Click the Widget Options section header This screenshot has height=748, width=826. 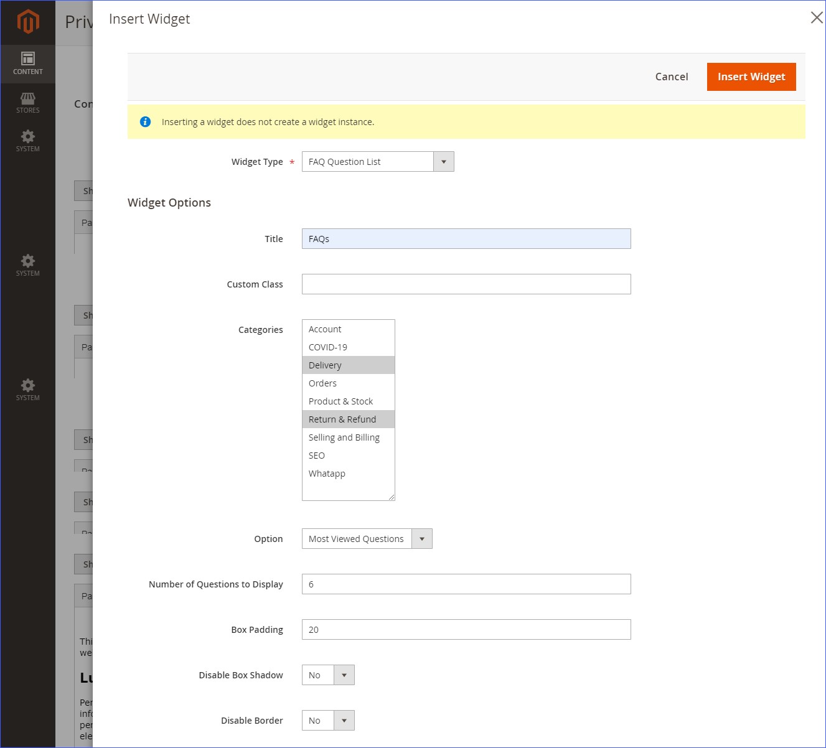[169, 202]
